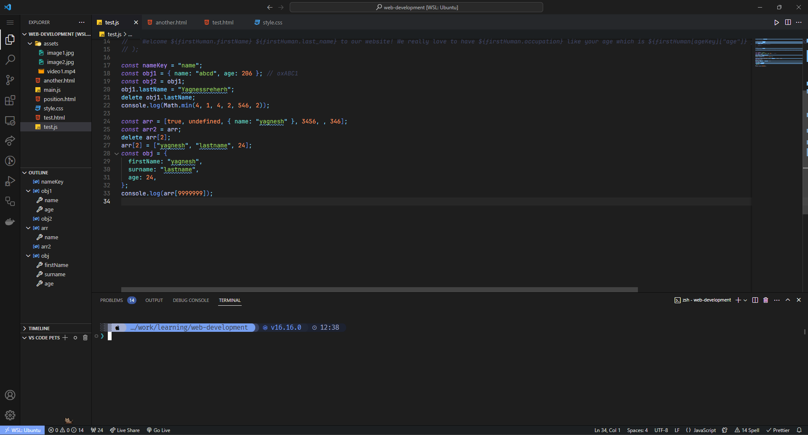Open the launch profile dropdown next to new terminal
The width and height of the screenshot is (808, 435).
point(745,300)
